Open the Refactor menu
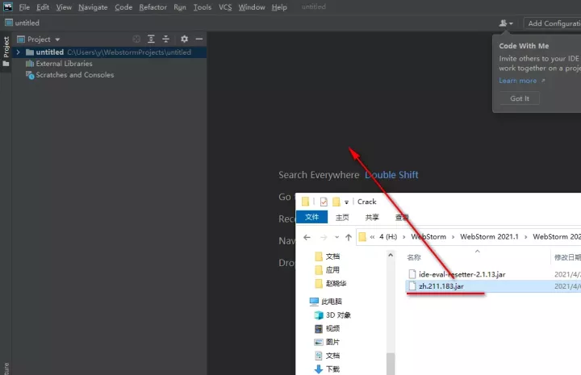This screenshot has height=375, width=581. [x=153, y=7]
